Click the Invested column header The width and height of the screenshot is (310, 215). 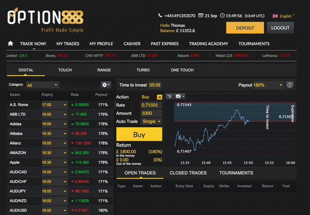(245, 186)
